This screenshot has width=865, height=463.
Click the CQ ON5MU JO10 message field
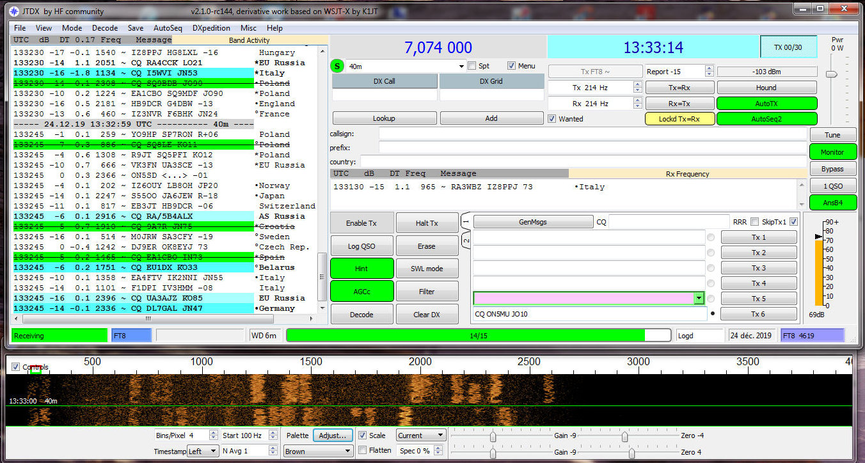(x=589, y=314)
